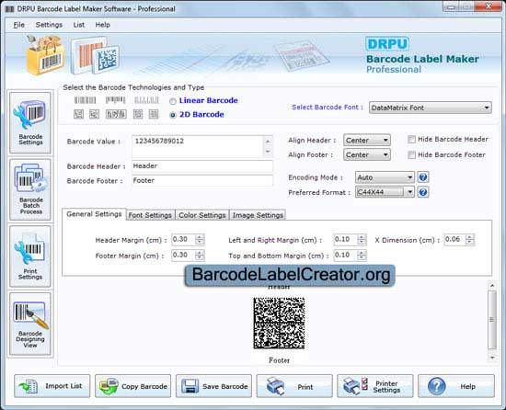Open the List menu
Viewport: 506px width, 410px height.
click(x=79, y=25)
